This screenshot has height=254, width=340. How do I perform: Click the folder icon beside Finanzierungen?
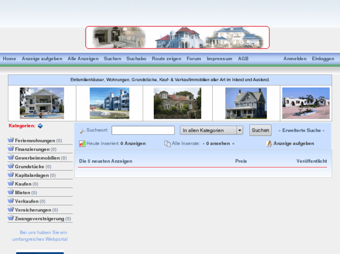coord(11,149)
